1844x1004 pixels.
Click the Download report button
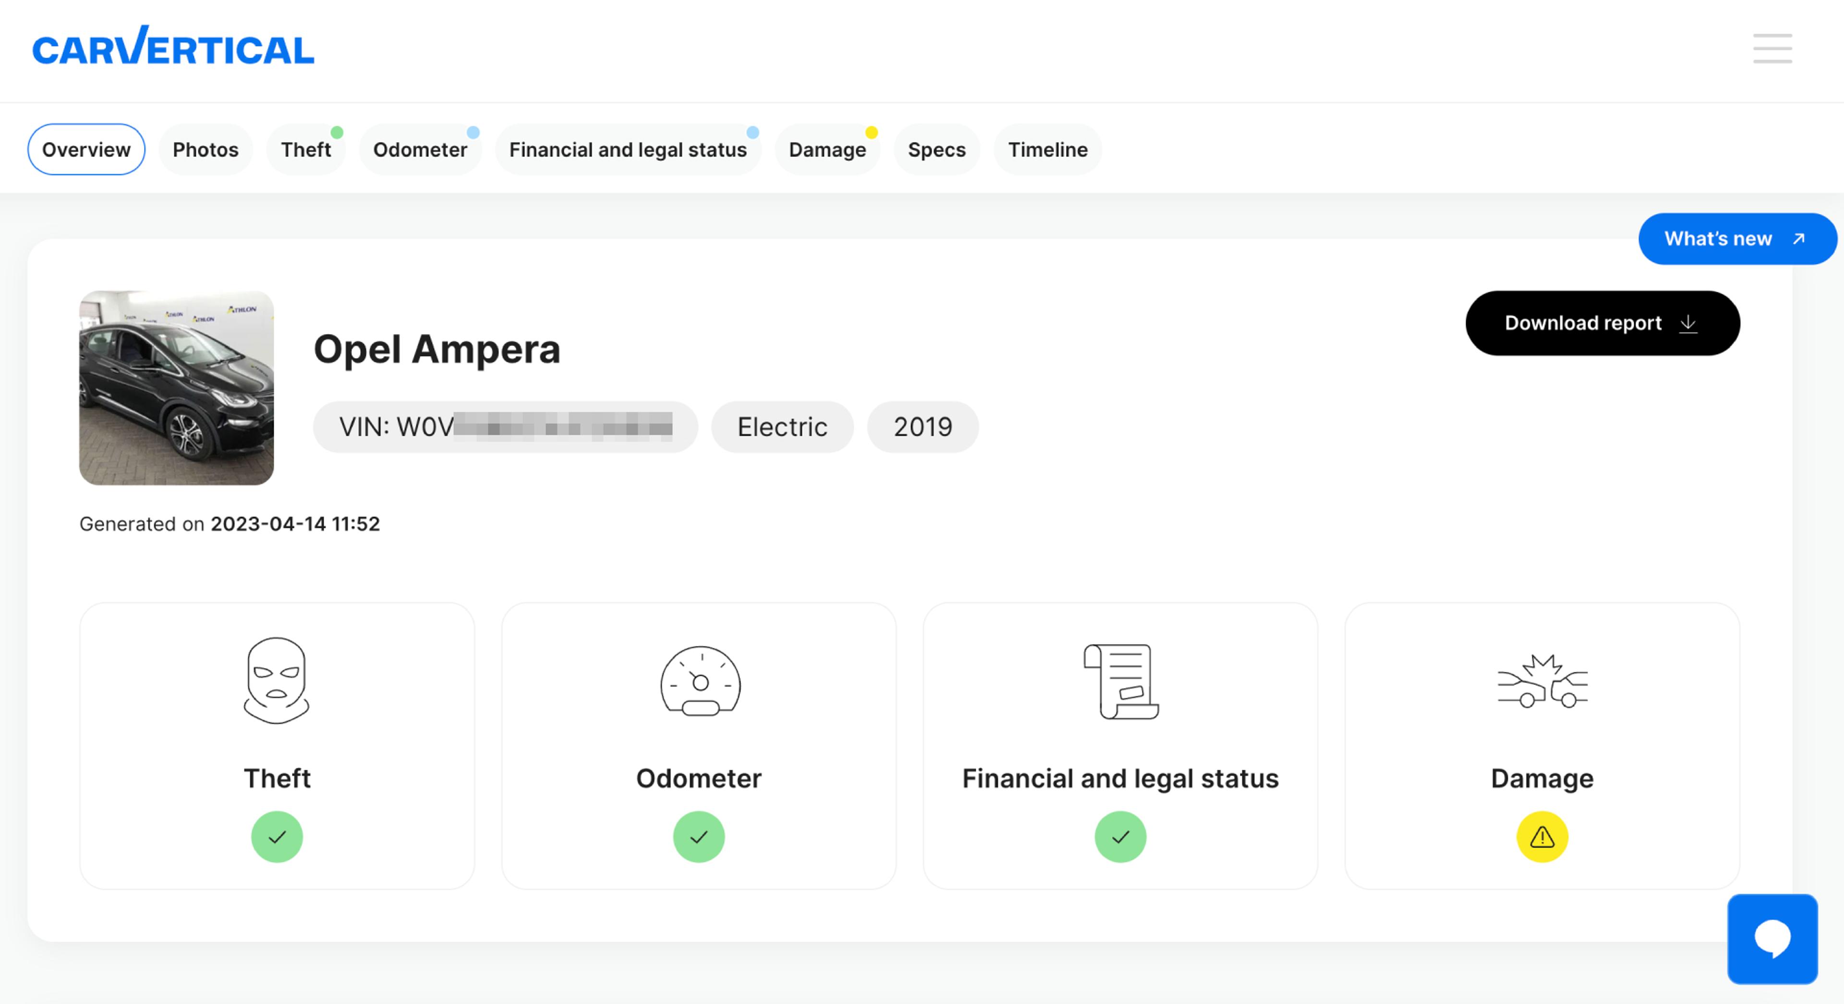point(1602,323)
